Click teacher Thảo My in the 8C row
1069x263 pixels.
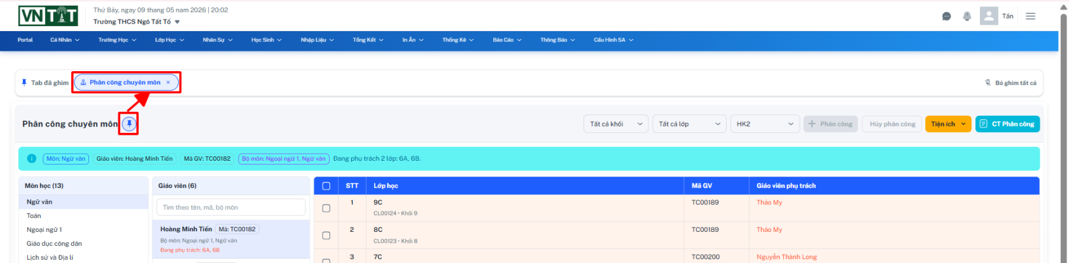769,230
